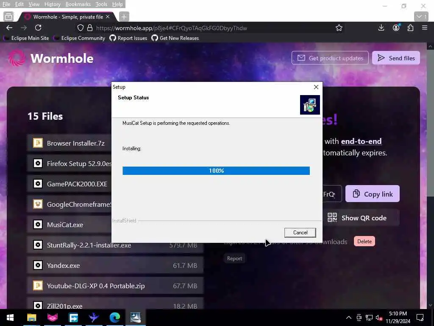
Task: Click the Copy link button
Action: (372, 194)
